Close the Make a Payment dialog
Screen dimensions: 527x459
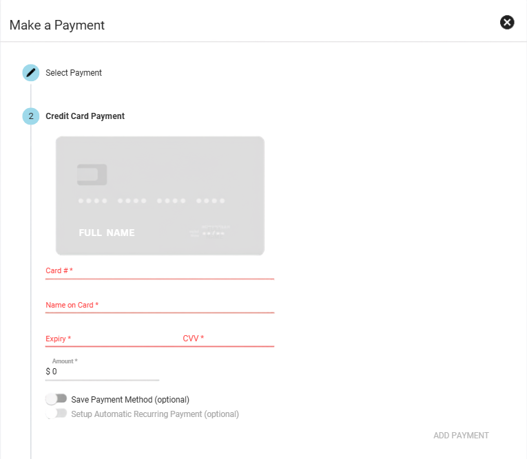point(507,23)
